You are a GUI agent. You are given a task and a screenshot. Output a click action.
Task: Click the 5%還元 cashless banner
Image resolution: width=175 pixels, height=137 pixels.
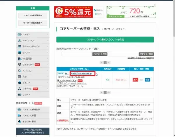coord(79,12)
